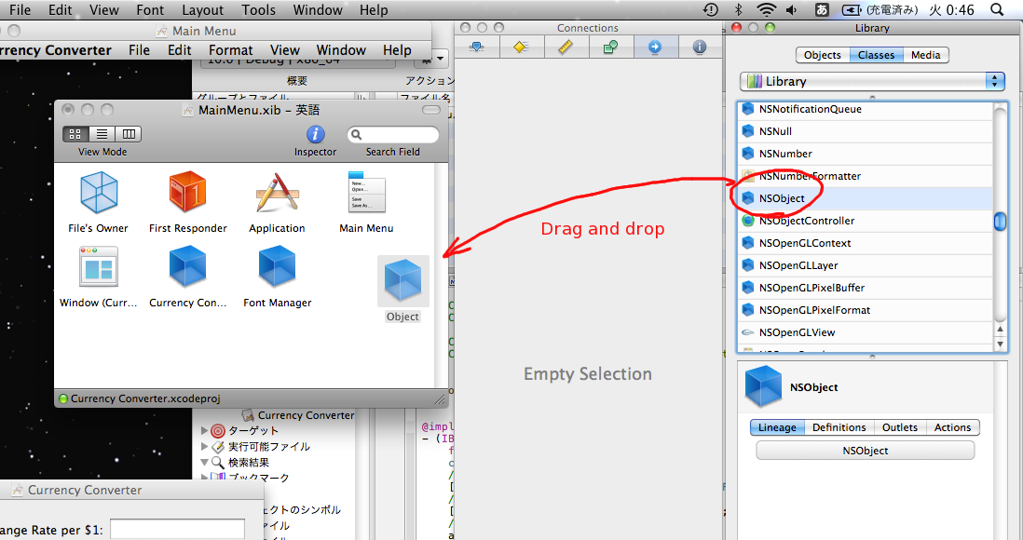Image resolution: width=1023 pixels, height=540 pixels.
Task: Click the Library class list scrollbar thumb
Action: click(x=1000, y=222)
